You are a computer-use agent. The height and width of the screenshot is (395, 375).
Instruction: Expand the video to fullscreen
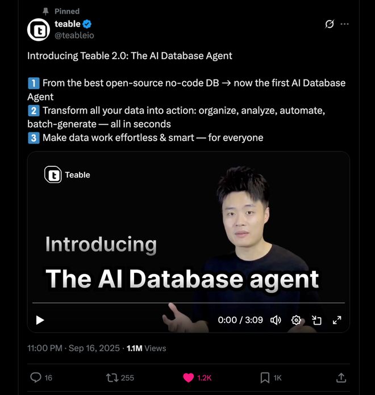pos(337,320)
